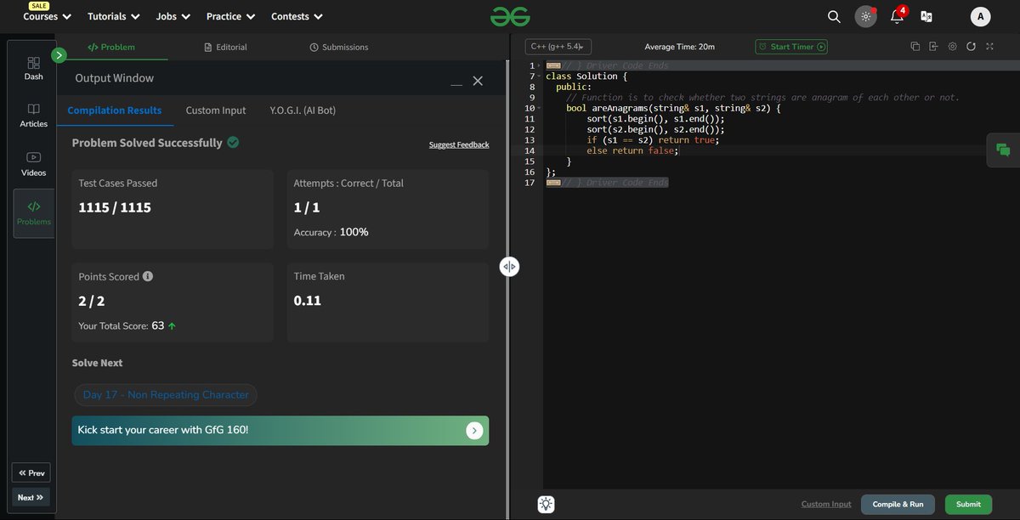Expand the Jobs menu

[x=173, y=16]
